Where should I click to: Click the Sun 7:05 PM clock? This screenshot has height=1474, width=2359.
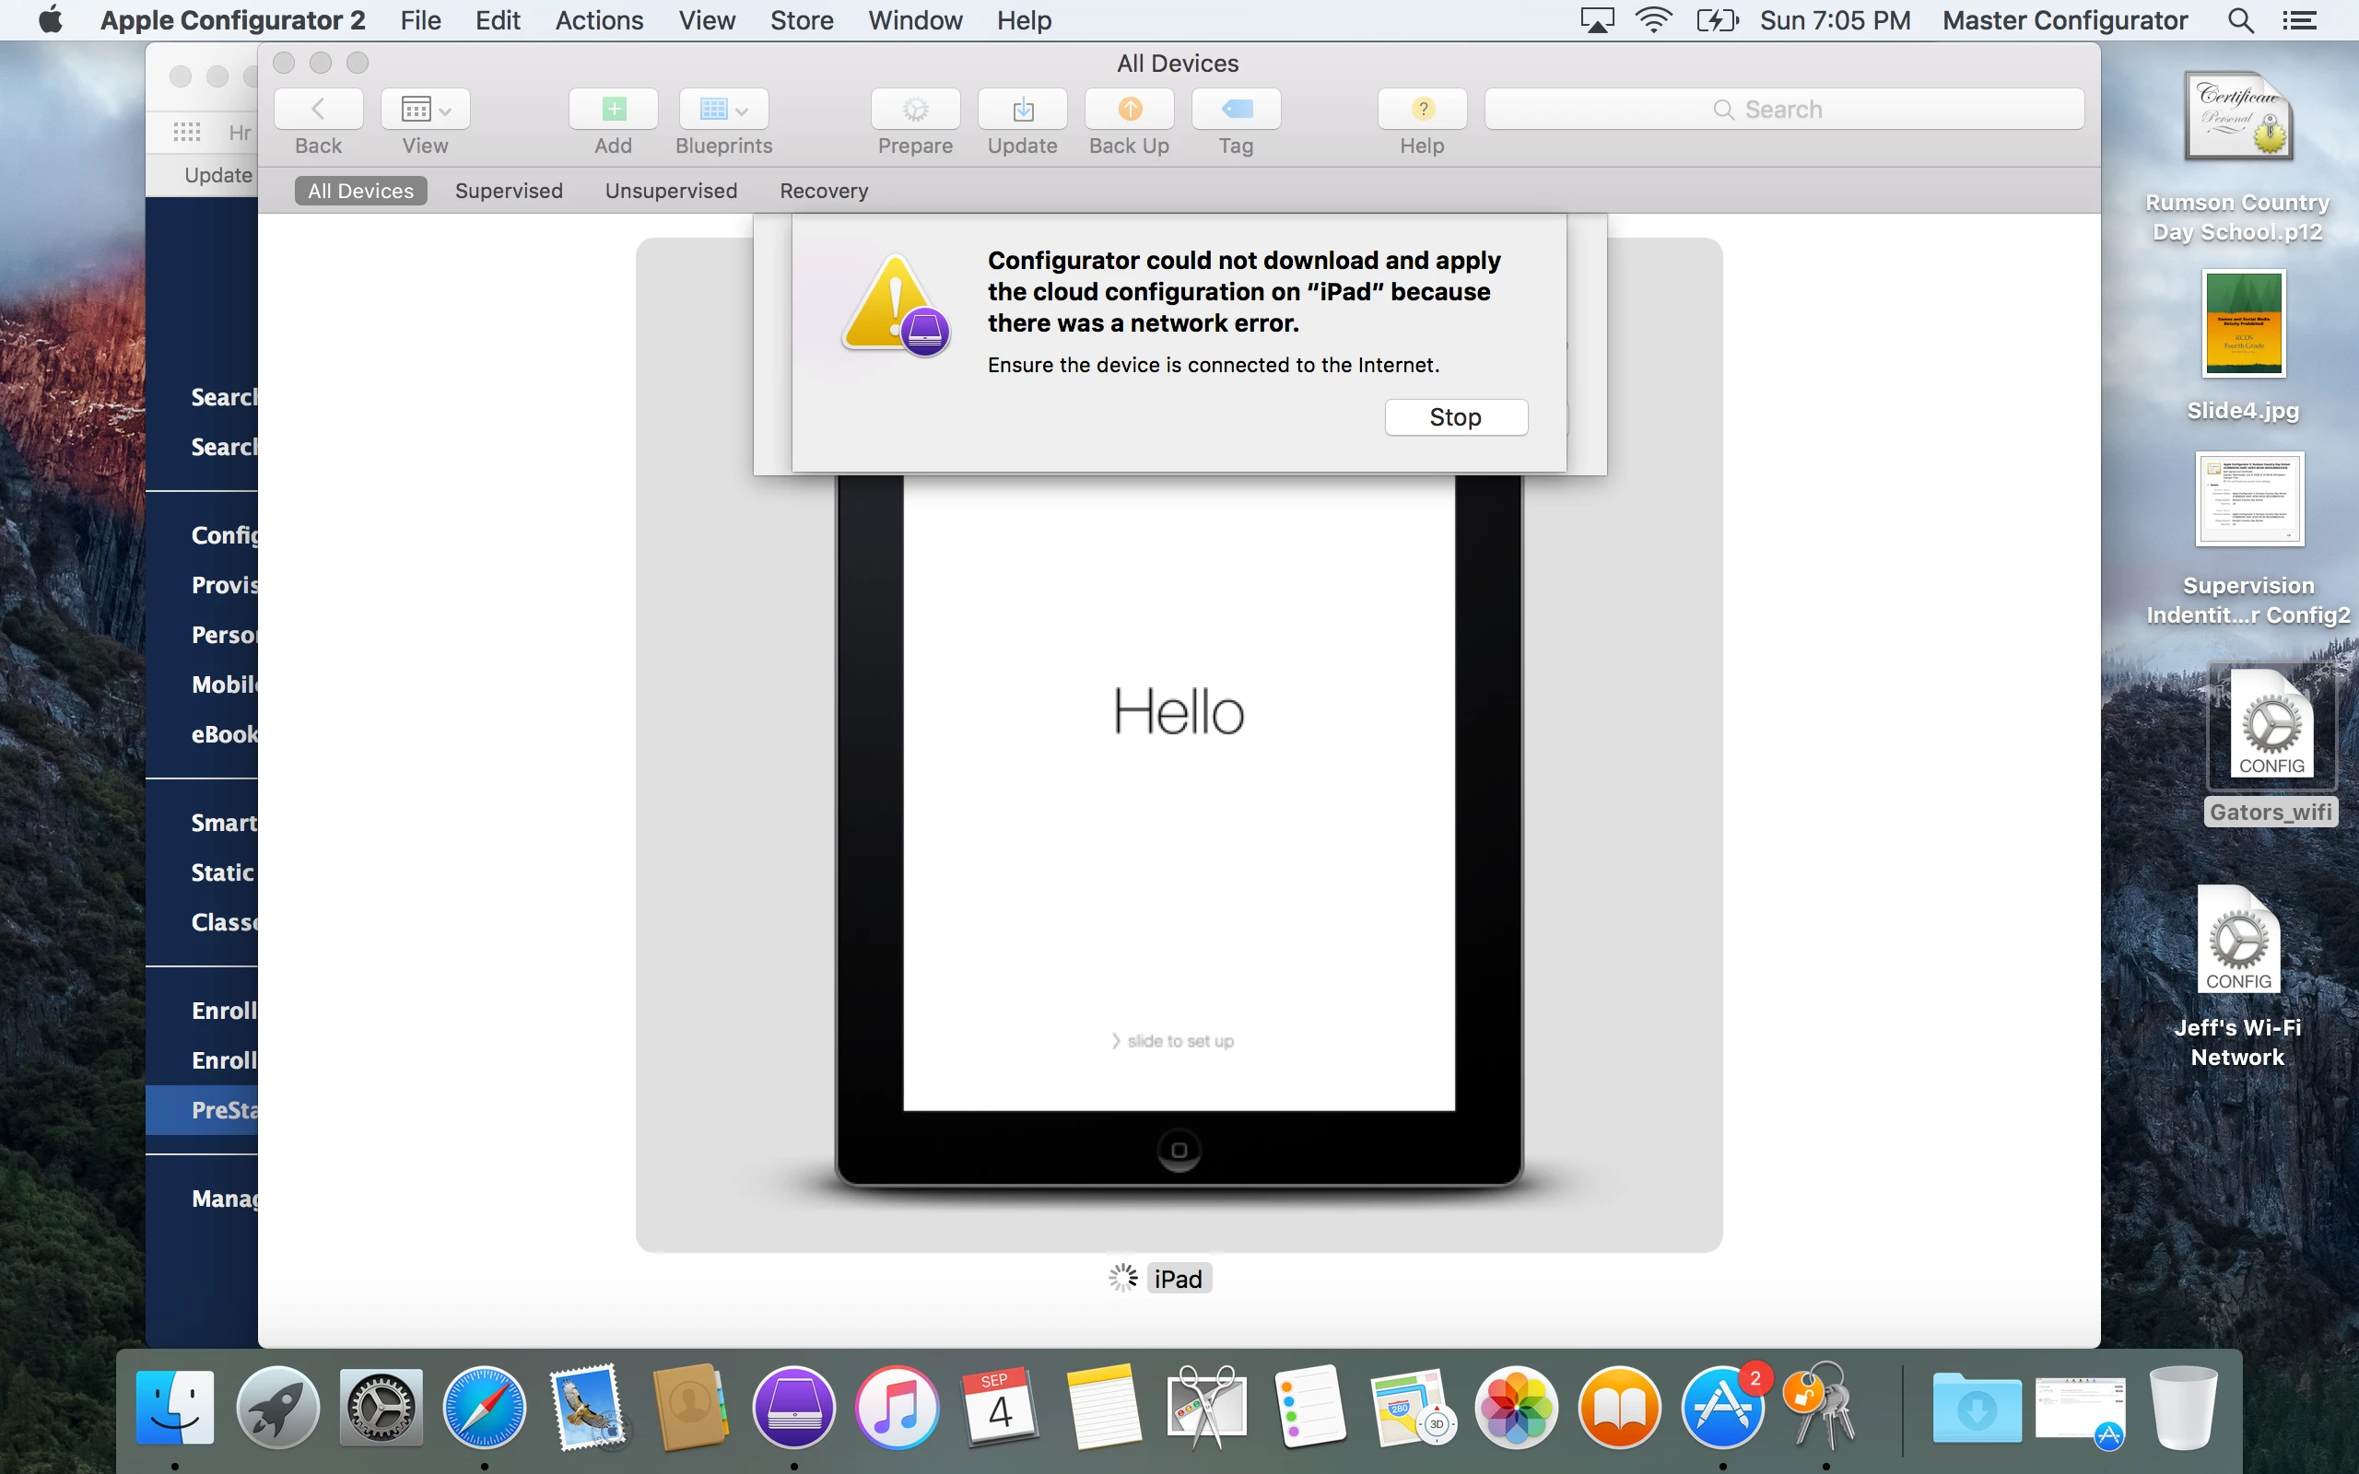[x=1835, y=19]
